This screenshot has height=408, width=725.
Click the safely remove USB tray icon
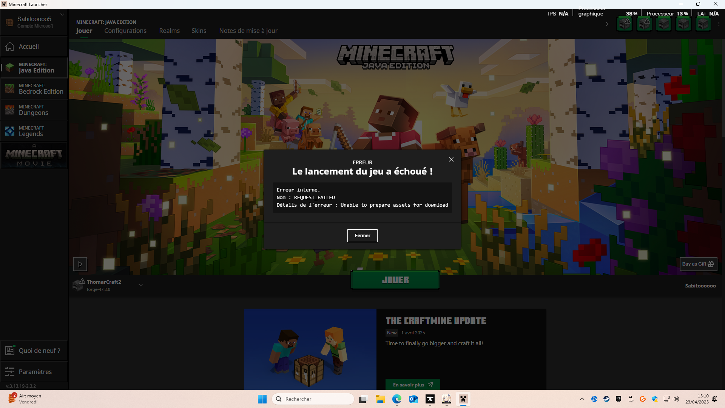click(631, 399)
